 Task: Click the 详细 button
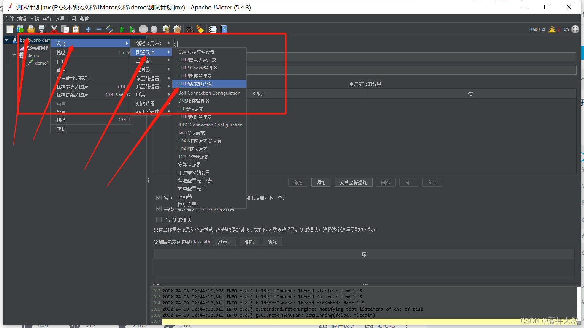[298, 183]
